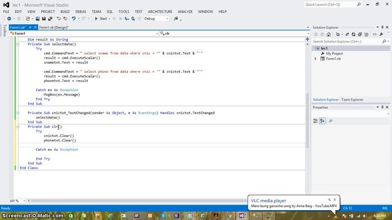This screenshot has height=220, width=392.
Task: Save Form1.vb with the single disk icon
Action: [43, 19]
